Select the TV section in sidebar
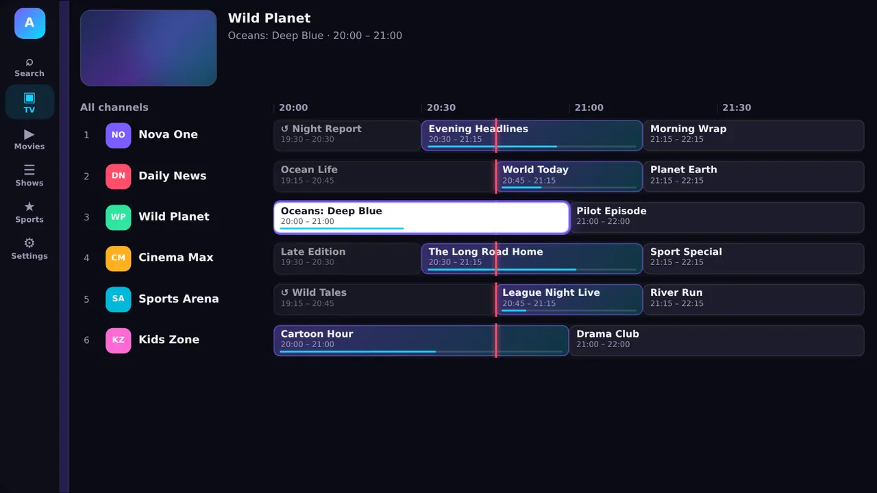Image resolution: width=877 pixels, height=493 pixels. [x=29, y=102]
